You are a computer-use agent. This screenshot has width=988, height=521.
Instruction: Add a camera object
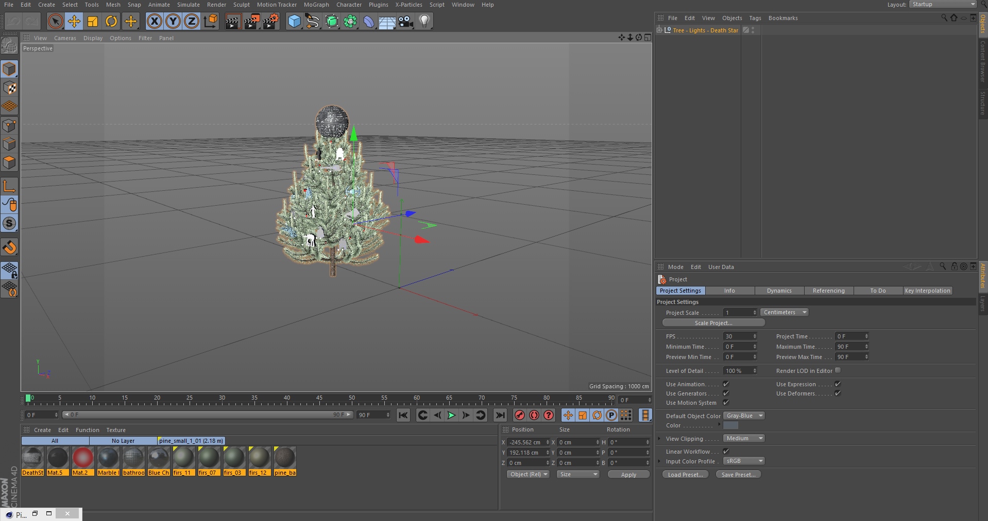pyautogui.click(x=405, y=21)
